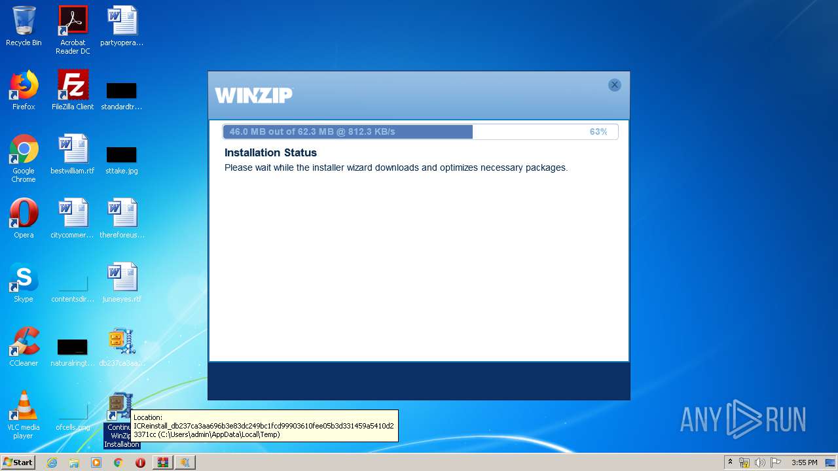Click the download progress bar

(420, 131)
